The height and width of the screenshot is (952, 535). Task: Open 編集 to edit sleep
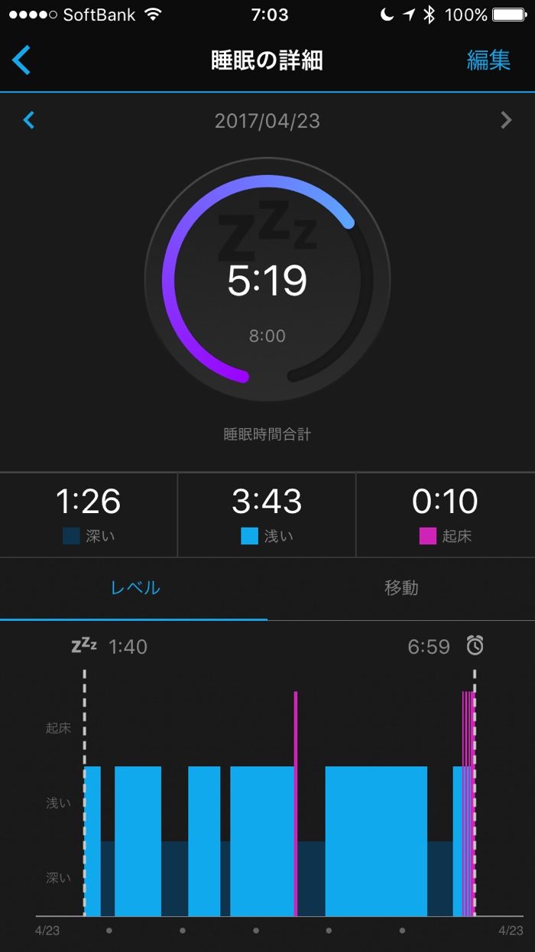pos(488,60)
